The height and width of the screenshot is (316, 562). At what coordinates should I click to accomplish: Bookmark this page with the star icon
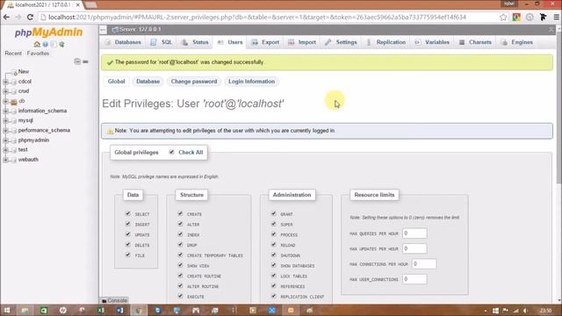[503, 18]
